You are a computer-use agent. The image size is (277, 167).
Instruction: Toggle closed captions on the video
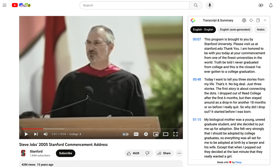coord(136,134)
